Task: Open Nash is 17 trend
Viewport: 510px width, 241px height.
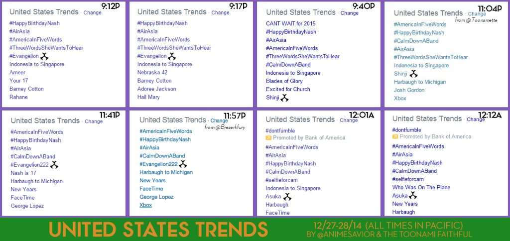Action: pyautogui.click(x=23, y=173)
